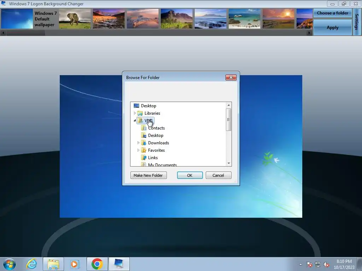Screen dimensions: 362x271
Task: Restore down the Logon Background Changer window
Action: pos(344,4)
